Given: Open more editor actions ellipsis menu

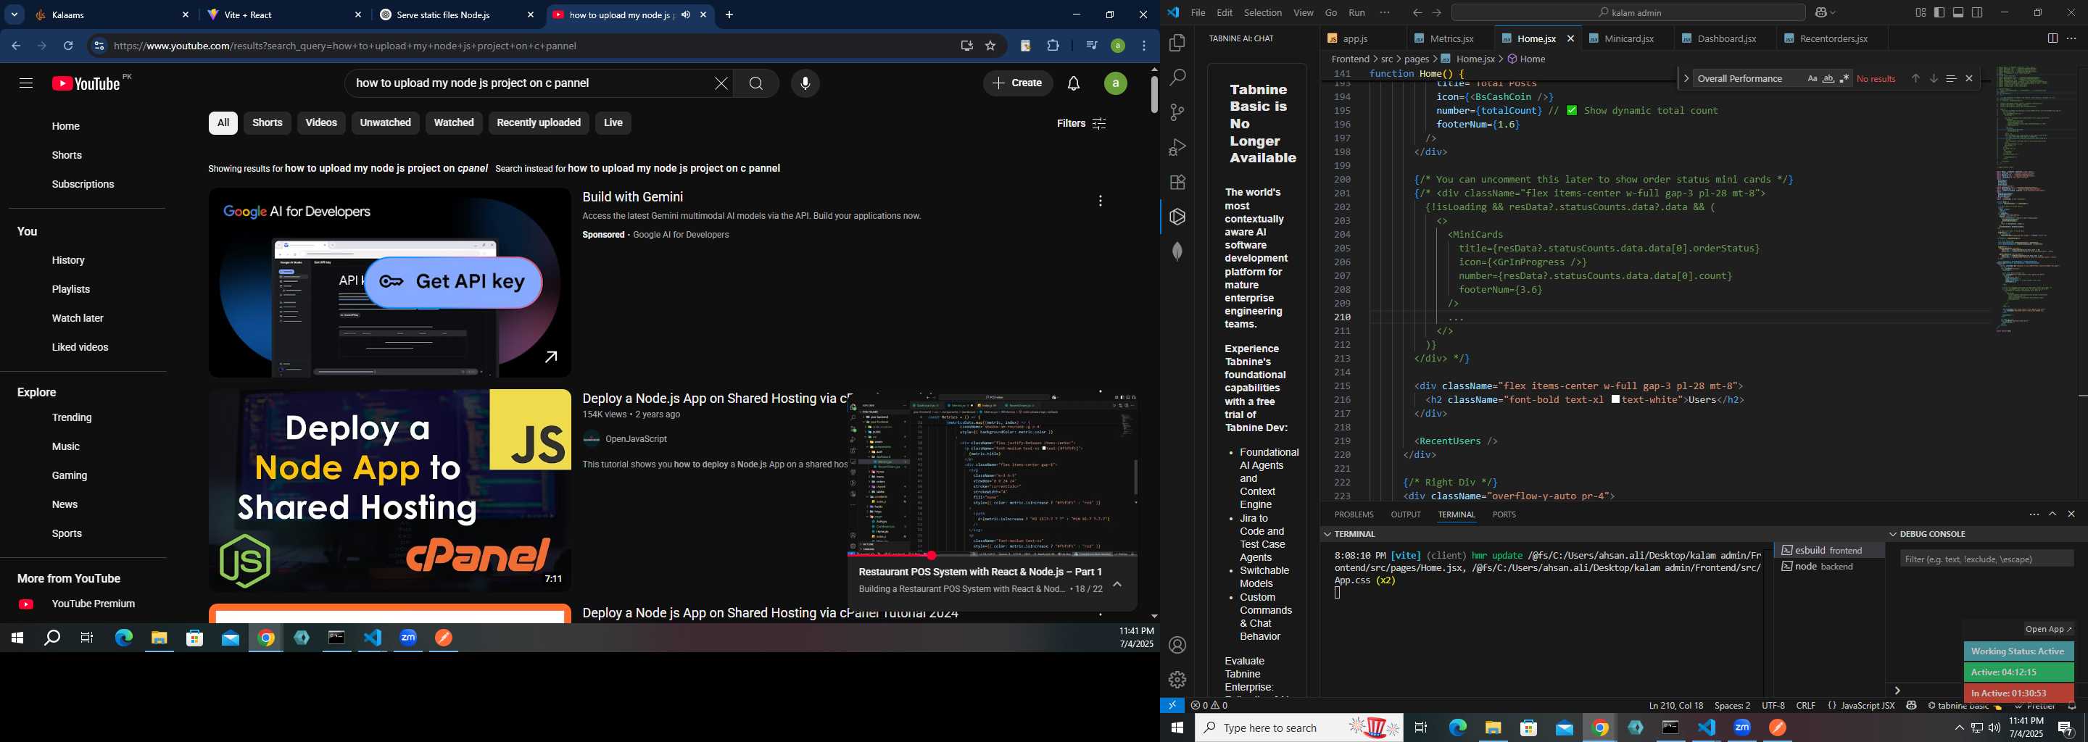Looking at the screenshot, I should tap(2072, 38).
